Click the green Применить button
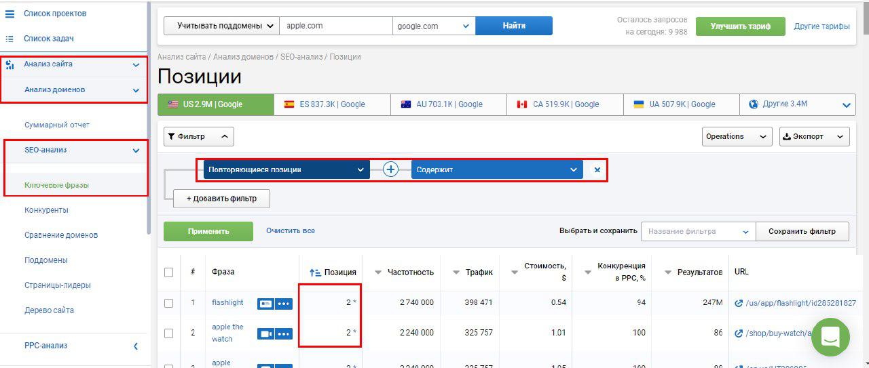 pyautogui.click(x=208, y=231)
